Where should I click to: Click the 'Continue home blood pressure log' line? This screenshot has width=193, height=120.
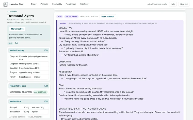[94, 95]
